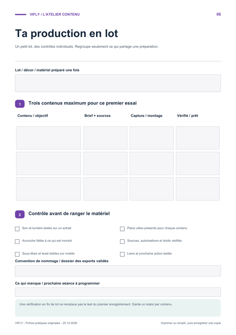Image resolution: width=236 pixels, height=335 pixels.
Task: Click the purple step 1 badge
Action: coord(20,104)
